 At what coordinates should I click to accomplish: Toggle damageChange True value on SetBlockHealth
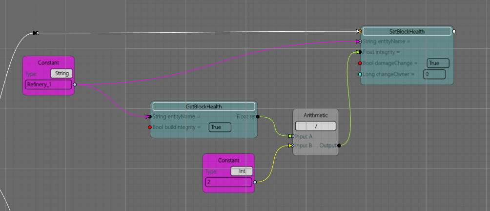tap(437, 63)
